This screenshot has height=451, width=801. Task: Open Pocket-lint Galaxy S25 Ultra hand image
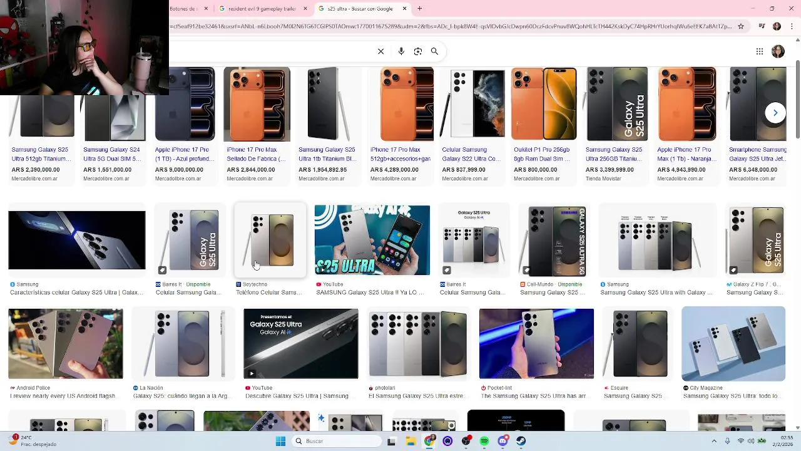tap(536, 343)
